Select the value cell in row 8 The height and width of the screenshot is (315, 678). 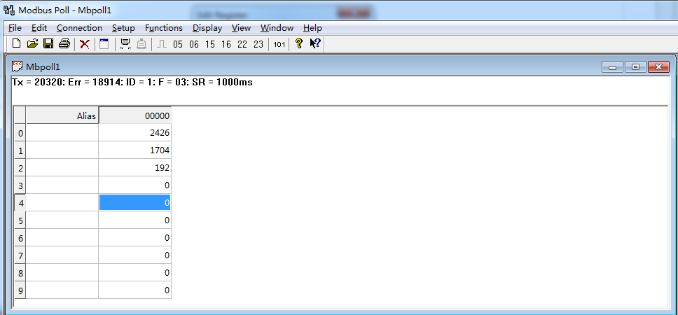coord(135,273)
